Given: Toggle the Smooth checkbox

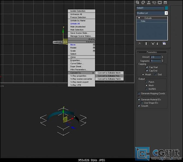Looking at the screenshot, I should tap(139, 106).
